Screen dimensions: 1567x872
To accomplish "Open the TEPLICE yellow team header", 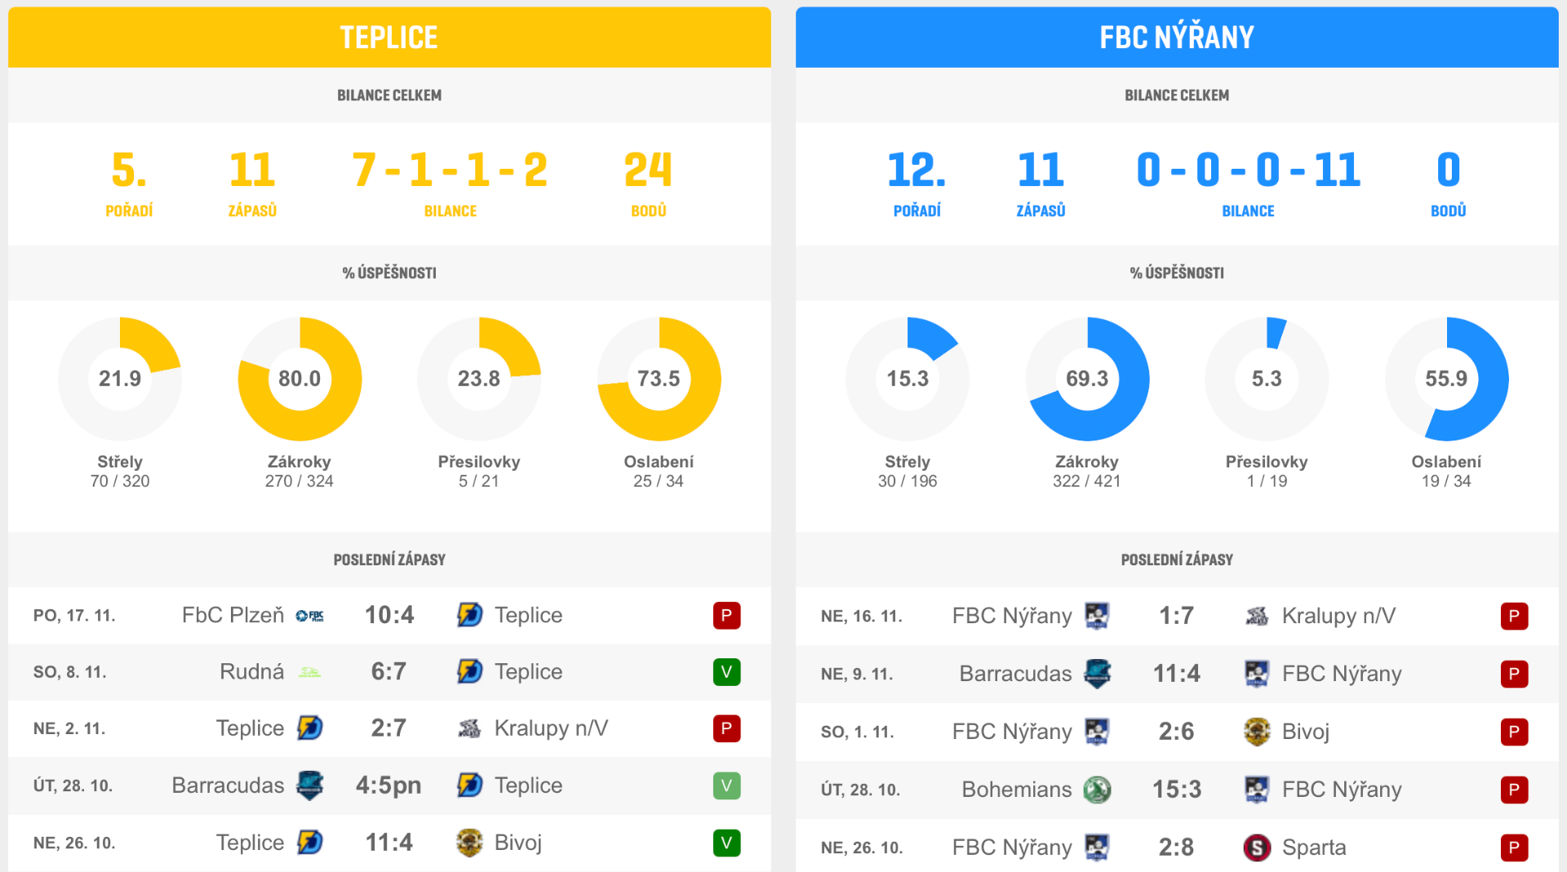I will (x=389, y=38).
